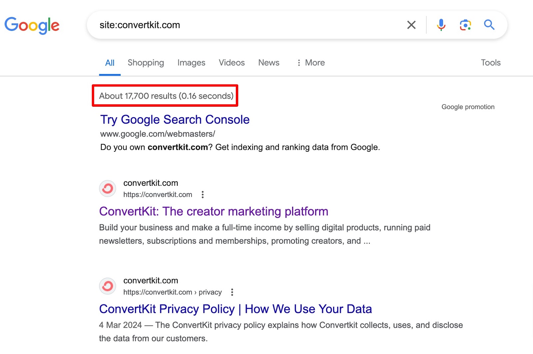Click the www.google.com/webmasters/ URL text
The width and height of the screenshot is (533, 354).
[x=158, y=134]
